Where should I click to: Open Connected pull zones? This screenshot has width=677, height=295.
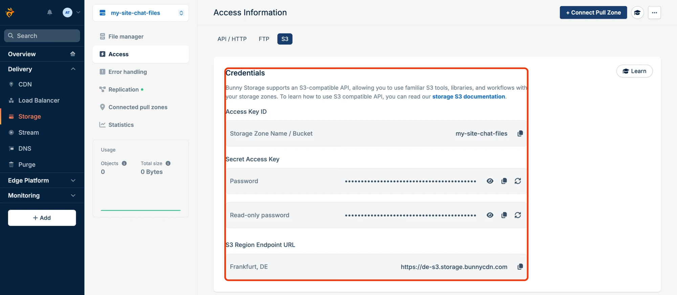point(140,107)
